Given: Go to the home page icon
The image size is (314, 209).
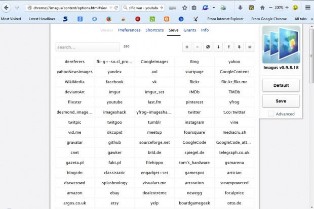Looking at the screenshot, I should 262,8.
